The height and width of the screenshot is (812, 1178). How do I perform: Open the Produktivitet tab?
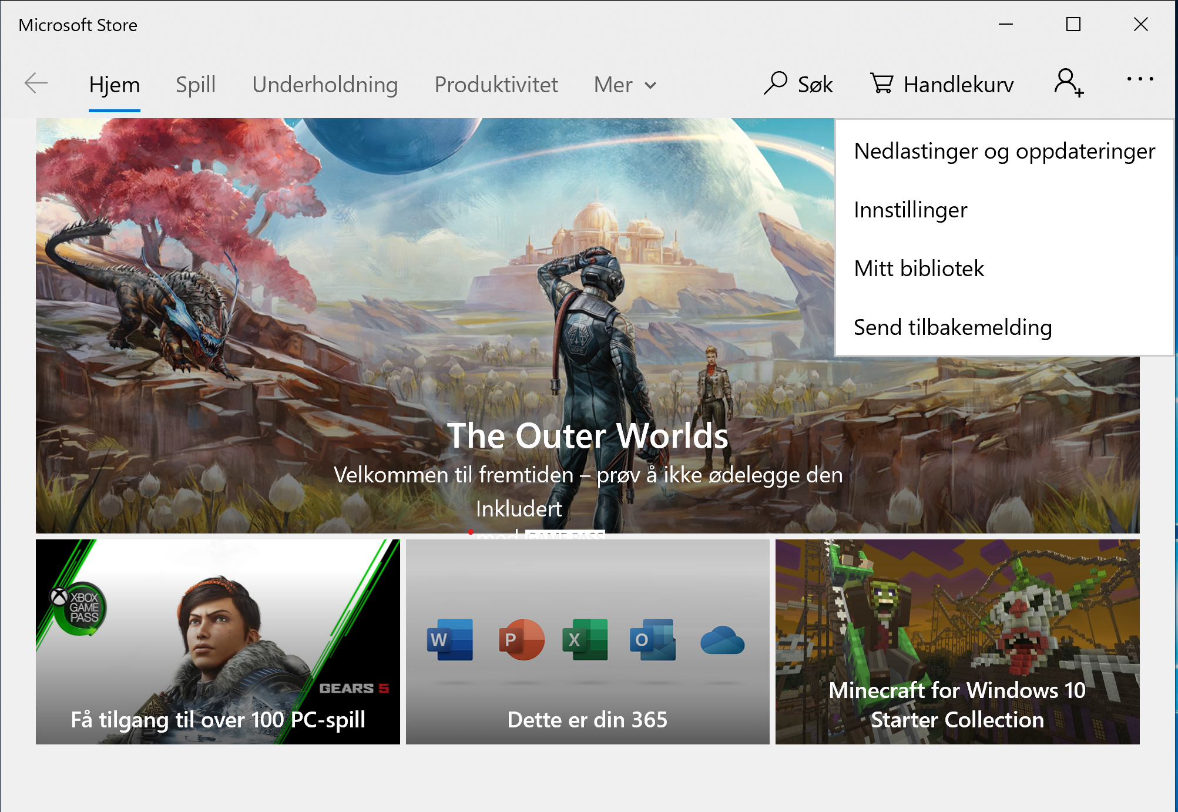click(x=495, y=84)
